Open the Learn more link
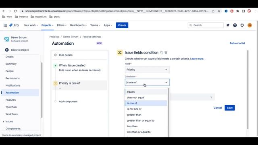 coord(197,59)
